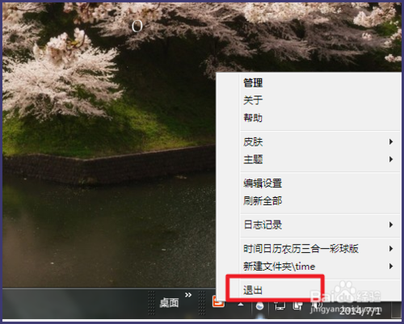Click the tray device icon beside network monitor
This screenshot has height=324, width=404.
297,305
